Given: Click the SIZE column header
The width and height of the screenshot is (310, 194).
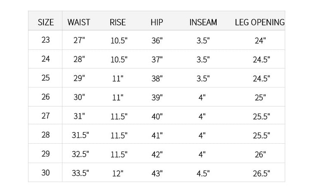Looking at the screenshot, I should [46, 22].
